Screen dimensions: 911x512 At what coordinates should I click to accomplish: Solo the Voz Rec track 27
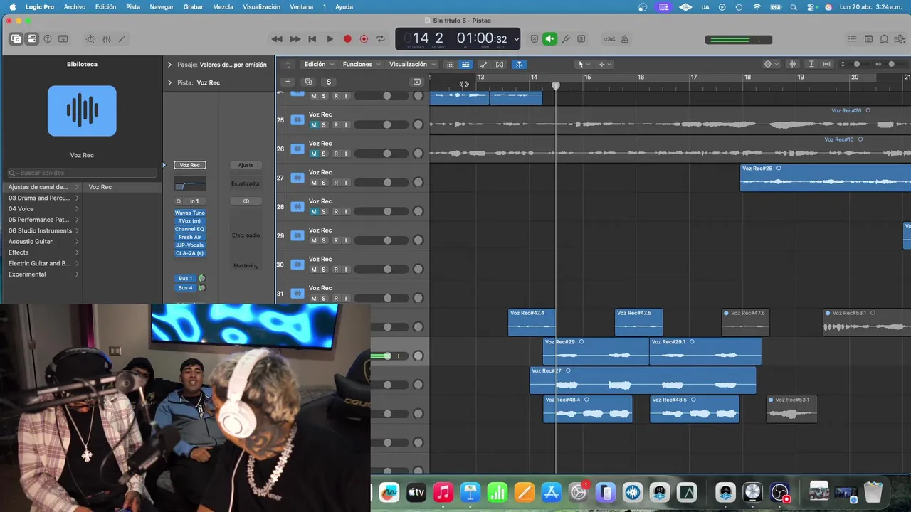(324, 183)
